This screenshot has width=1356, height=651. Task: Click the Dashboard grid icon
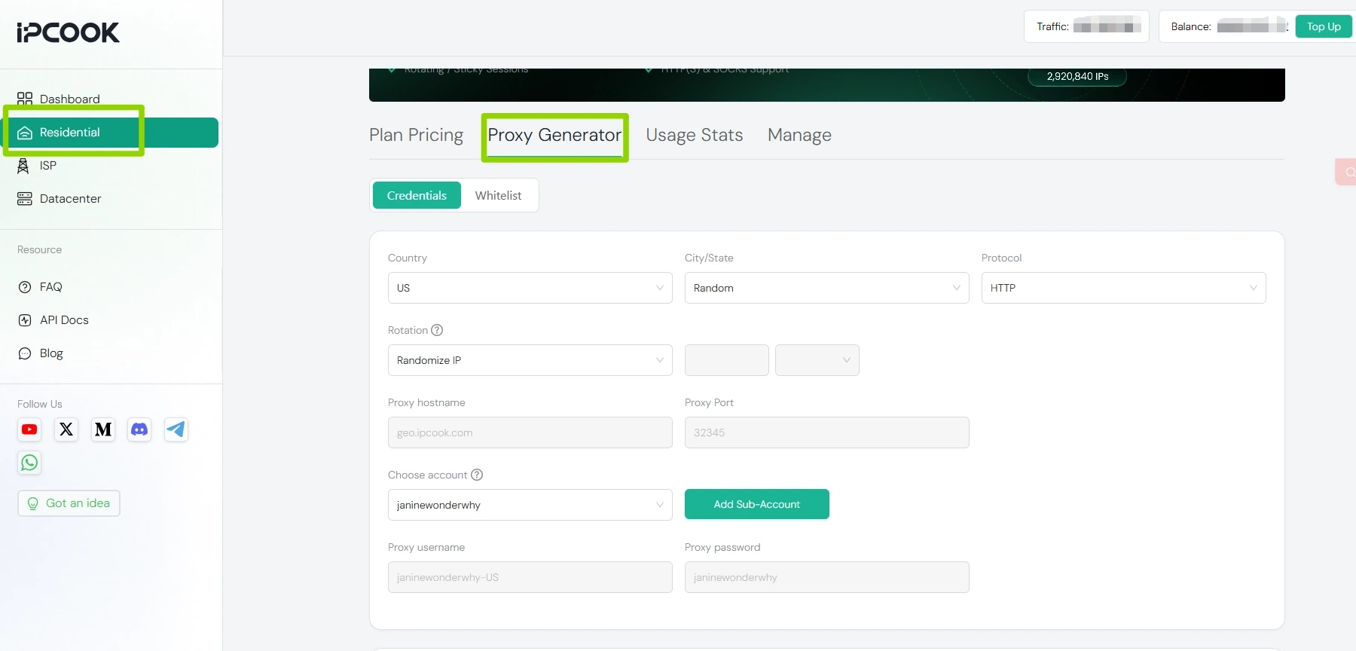click(25, 99)
